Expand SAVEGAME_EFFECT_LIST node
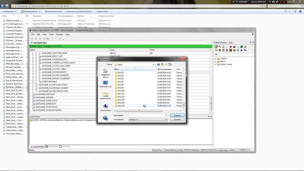The width and height of the screenshot is (304, 171). pyautogui.click(x=40, y=57)
